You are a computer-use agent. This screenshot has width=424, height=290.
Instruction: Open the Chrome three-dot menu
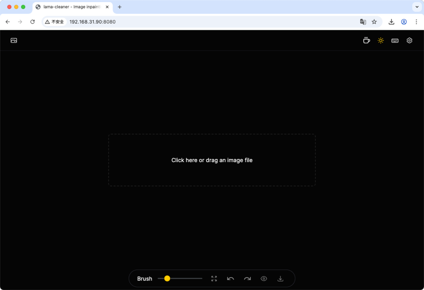(x=417, y=22)
